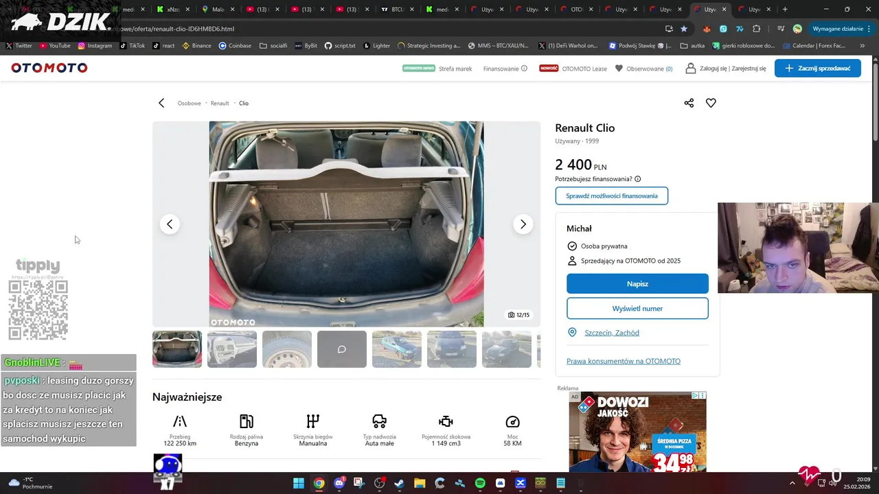
Task: Click Zaloguj się | Zarejestruj się
Action: point(726,68)
